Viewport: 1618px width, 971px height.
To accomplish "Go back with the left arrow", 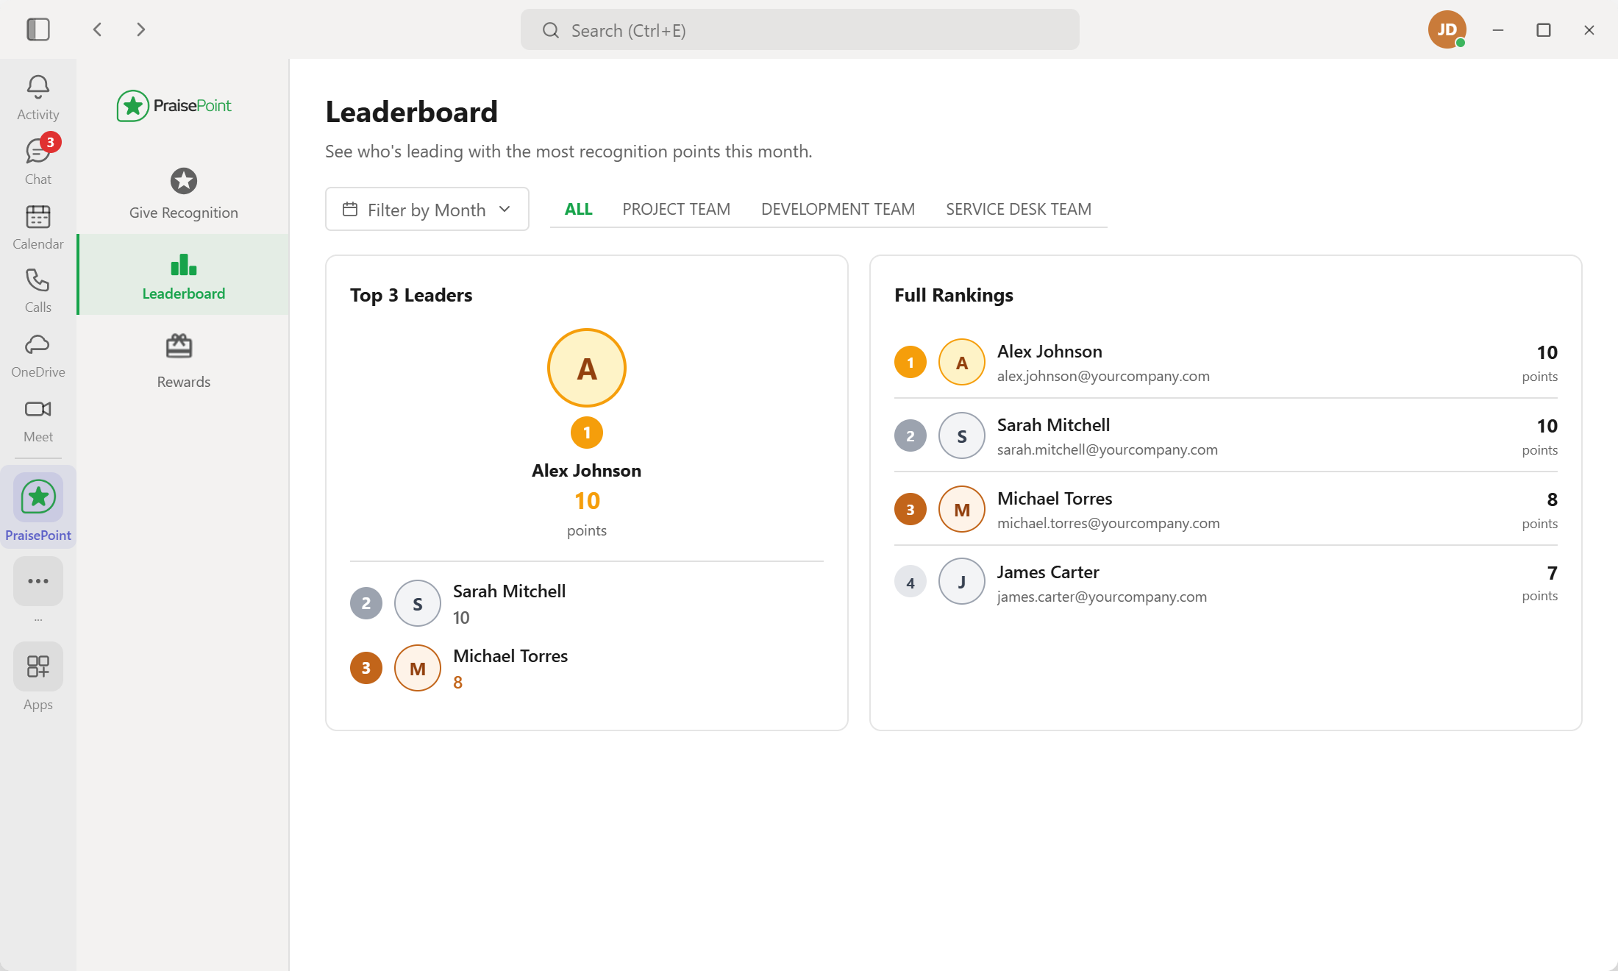I will 97,29.
